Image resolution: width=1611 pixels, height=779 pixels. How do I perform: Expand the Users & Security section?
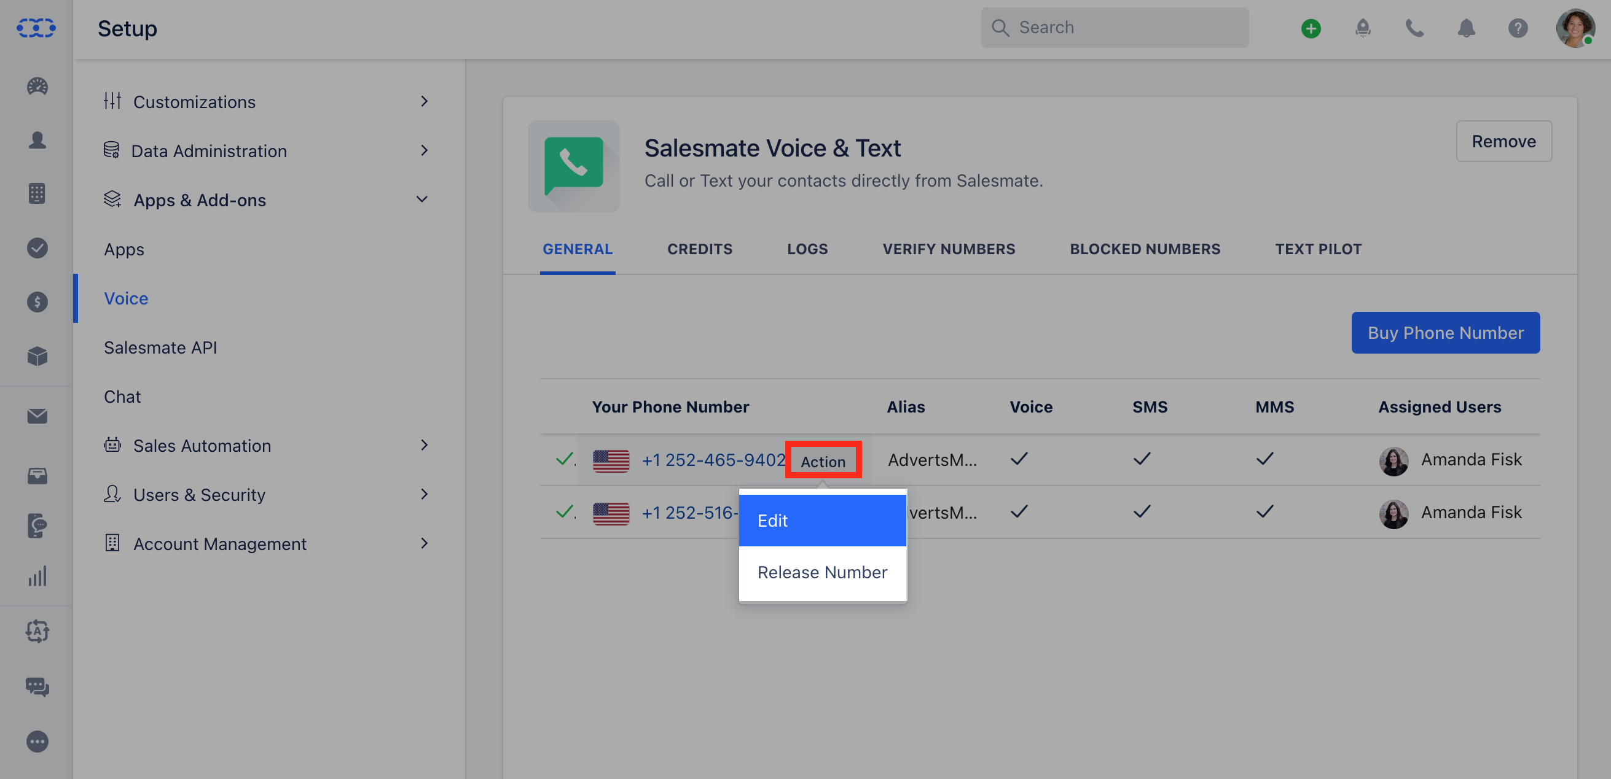268,494
